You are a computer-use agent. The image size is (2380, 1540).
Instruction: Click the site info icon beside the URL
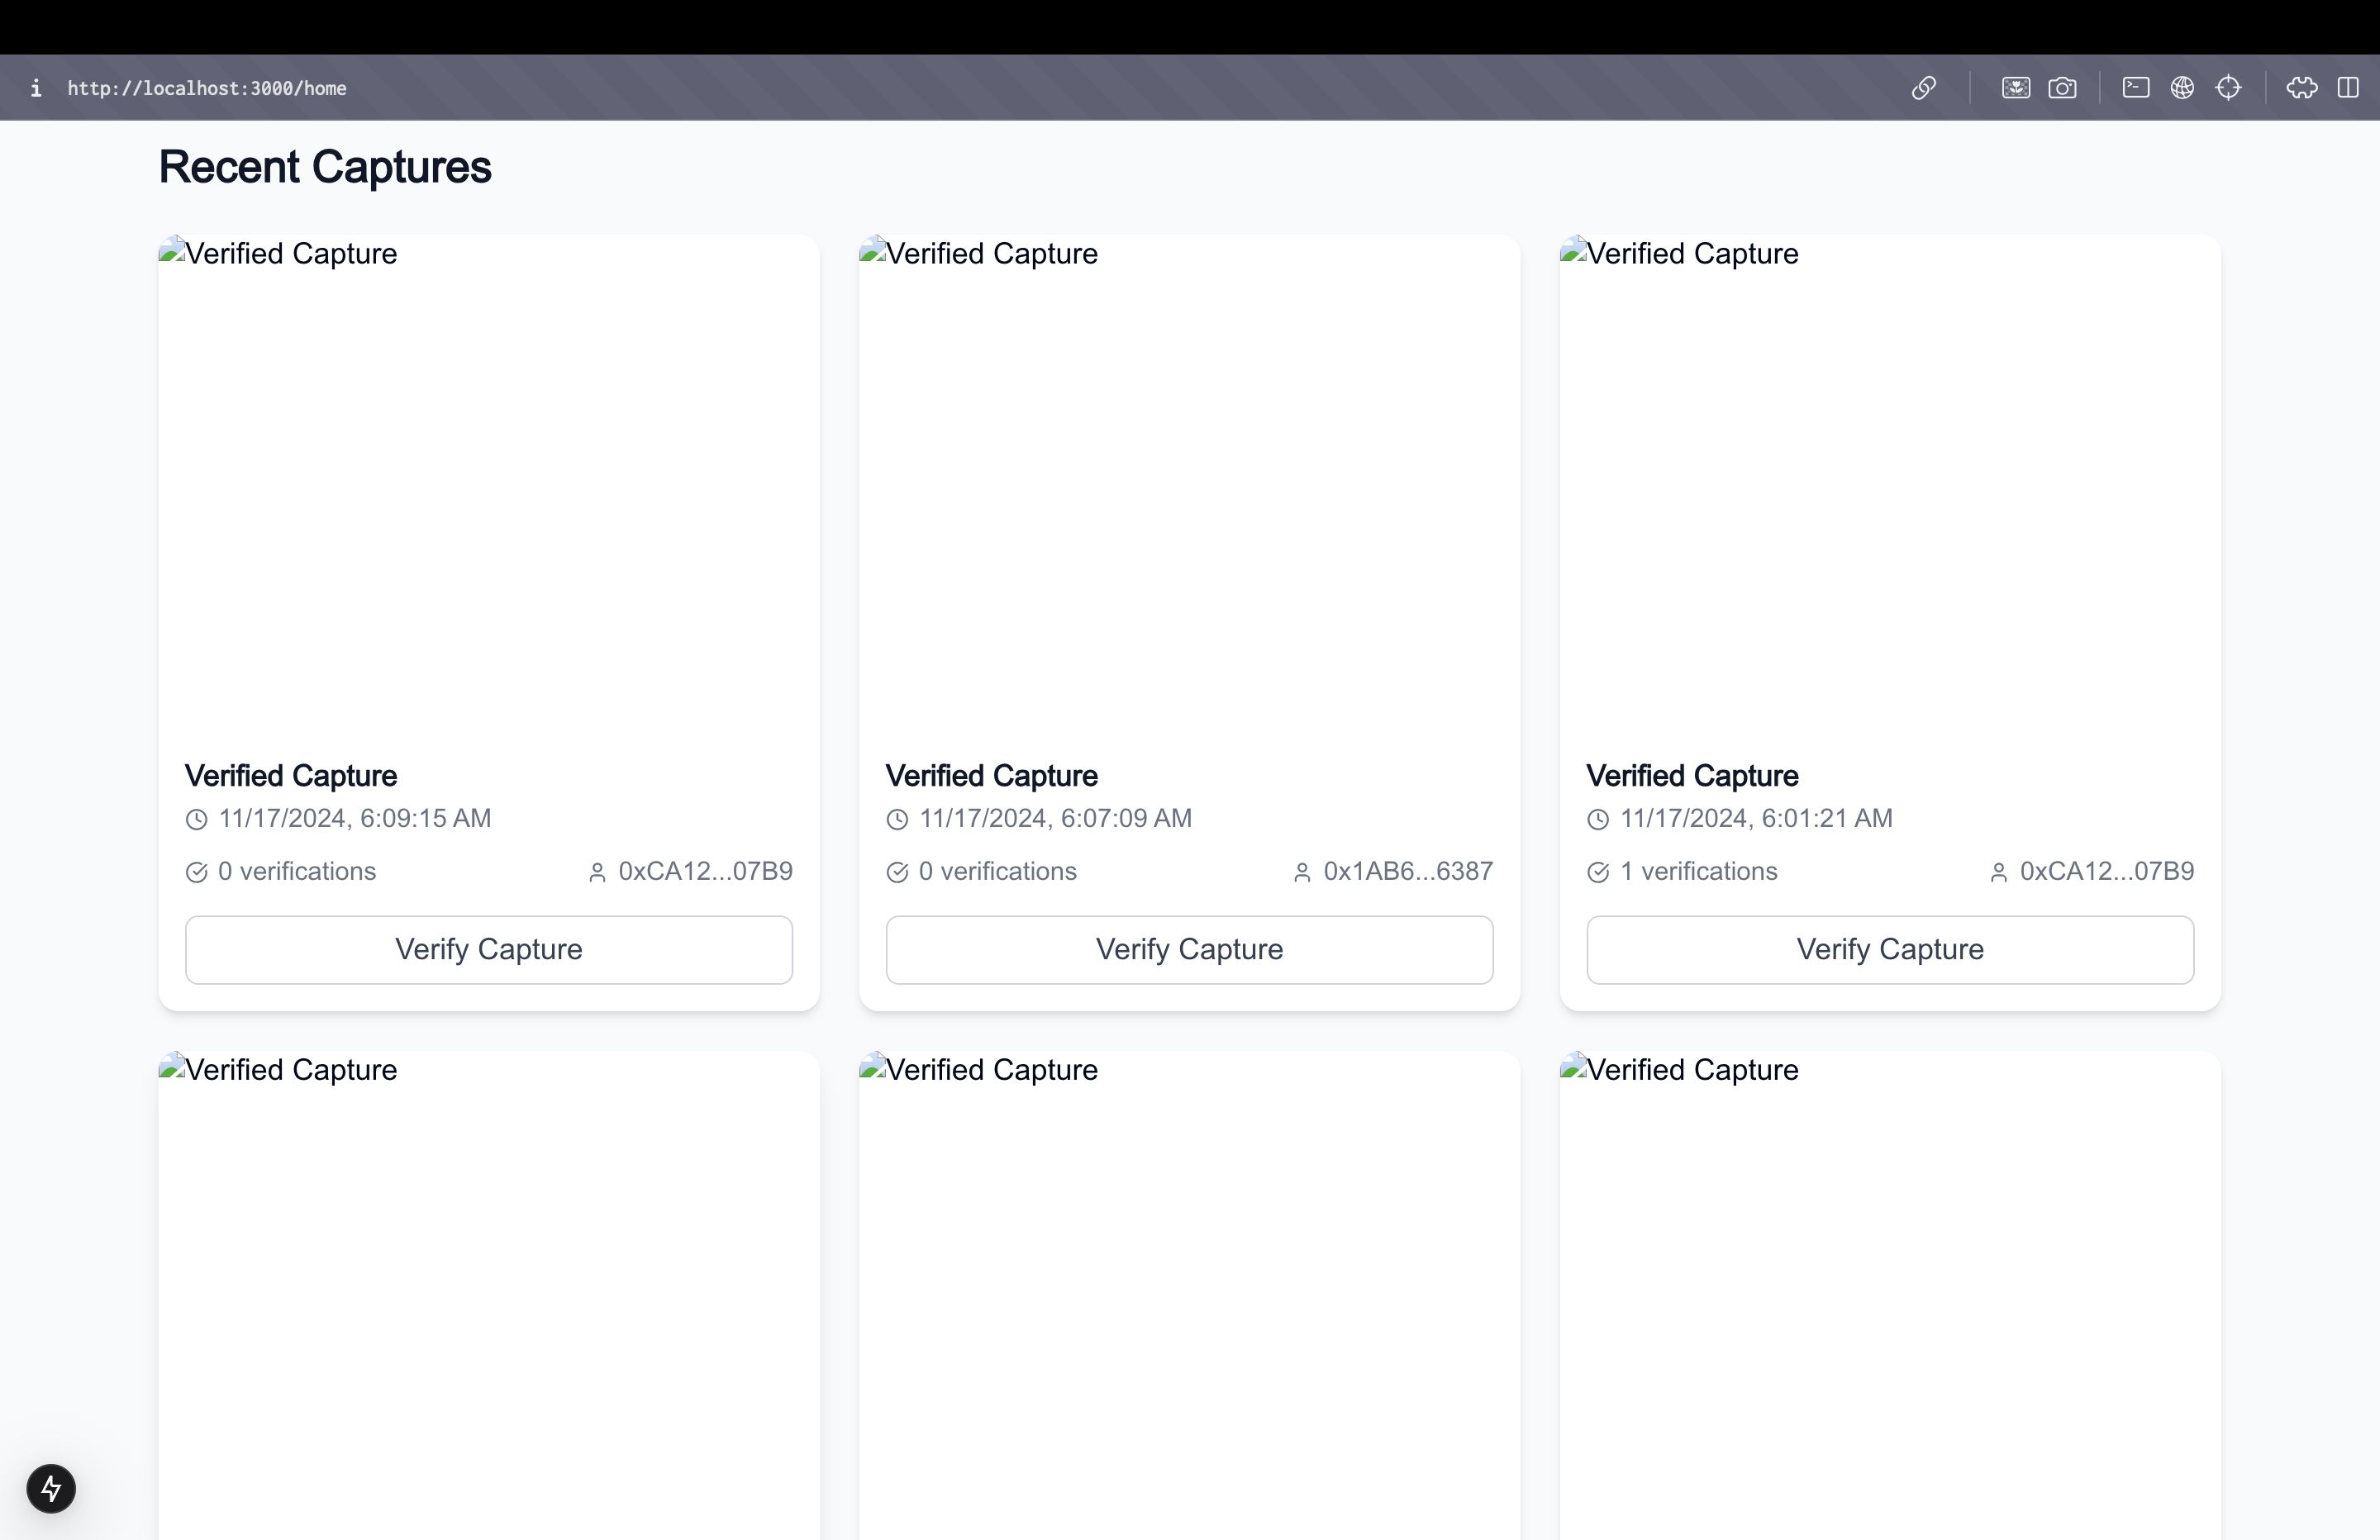pyautogui.click(x=36, y=88)
